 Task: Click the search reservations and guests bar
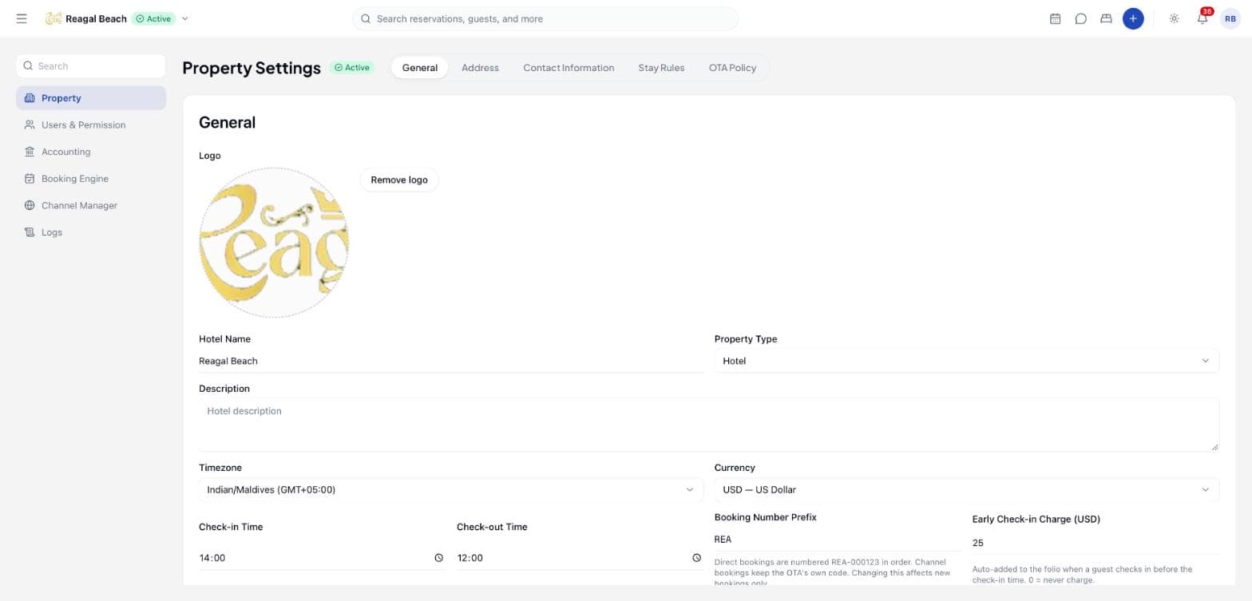[x=545, y=18]
